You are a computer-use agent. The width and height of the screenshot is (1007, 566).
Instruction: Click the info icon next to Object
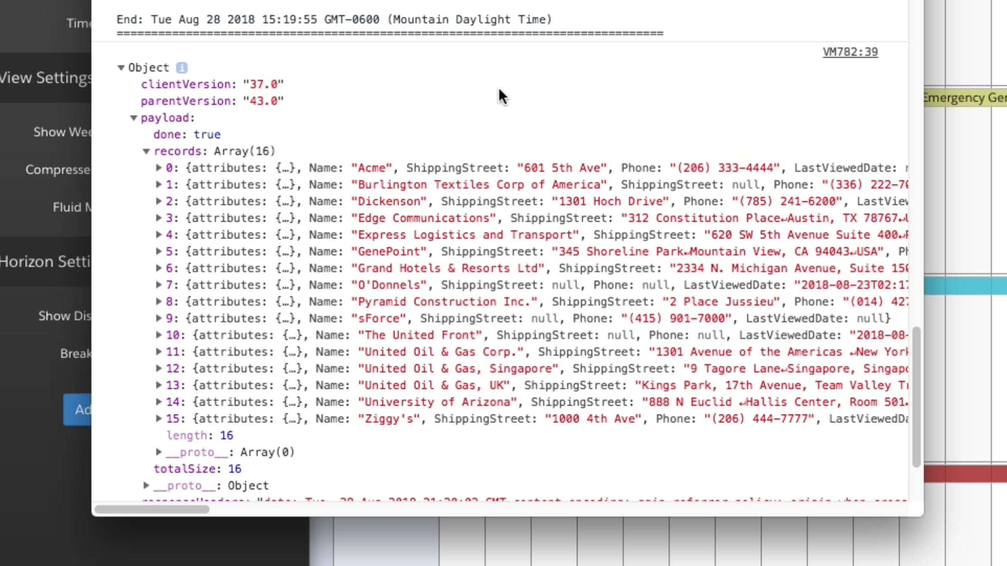[182, 68]
